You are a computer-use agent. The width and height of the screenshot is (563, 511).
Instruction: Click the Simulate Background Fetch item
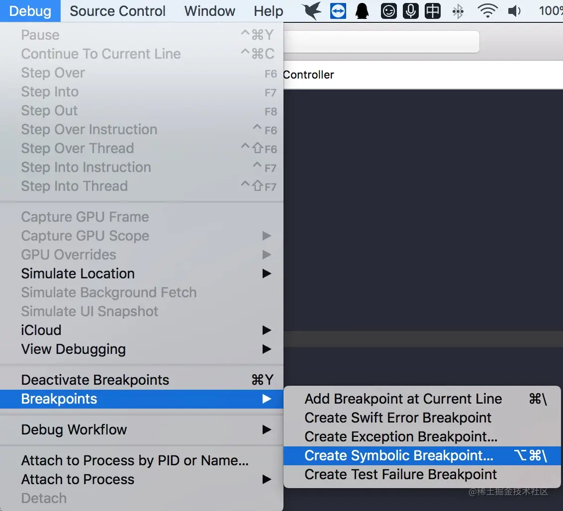(141, 292)
